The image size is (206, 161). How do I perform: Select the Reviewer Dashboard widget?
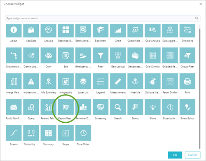click(83, 107)
